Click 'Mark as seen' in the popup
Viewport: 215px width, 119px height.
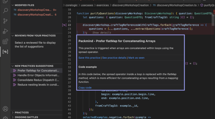[x=136, y=58]
